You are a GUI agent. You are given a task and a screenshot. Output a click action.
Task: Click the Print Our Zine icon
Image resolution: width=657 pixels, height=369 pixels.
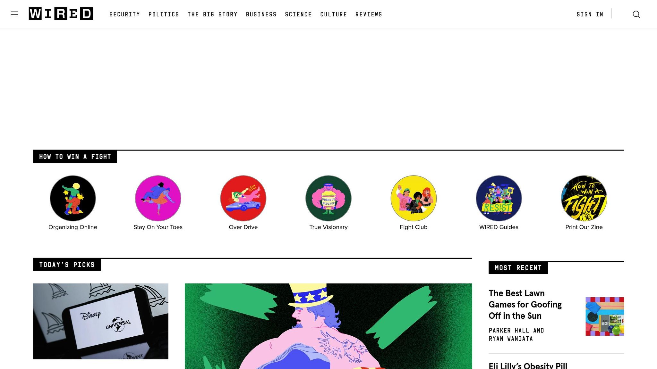[x=584, y=198]
